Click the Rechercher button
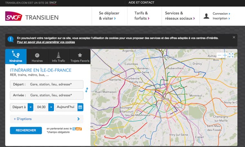Viewport: 245px width, 147px height. click(26, 130)
